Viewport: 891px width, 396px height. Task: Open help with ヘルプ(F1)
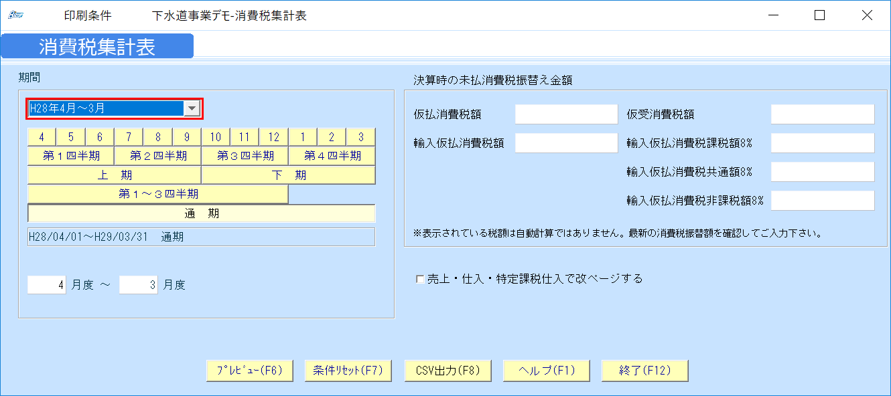pos(545,370)
